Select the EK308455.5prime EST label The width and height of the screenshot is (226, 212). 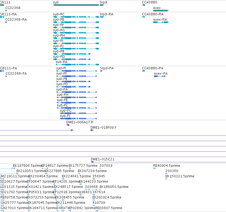[70, 197]
